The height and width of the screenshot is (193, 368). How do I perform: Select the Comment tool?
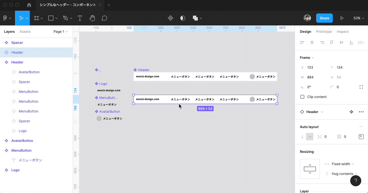[104, 18]
